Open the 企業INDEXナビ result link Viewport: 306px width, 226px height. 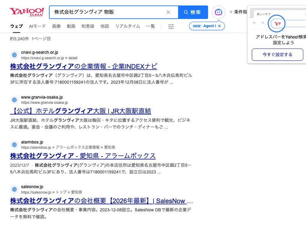point(83,66)
